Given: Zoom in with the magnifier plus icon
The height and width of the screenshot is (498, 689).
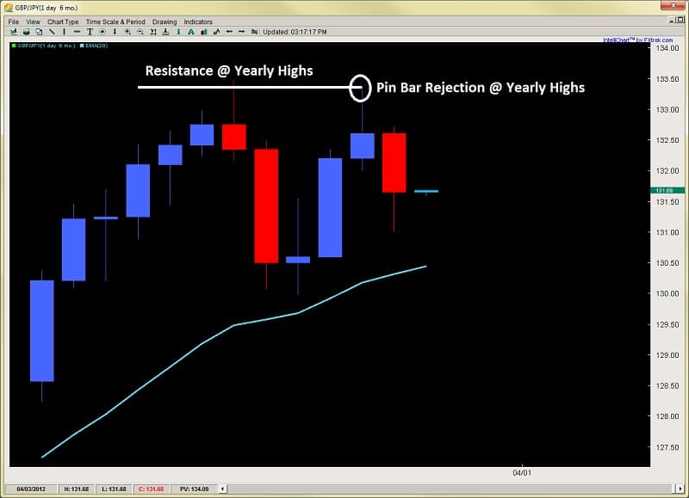Looking at the screenshot, I should pyautogui.click(x=127, y=32).
